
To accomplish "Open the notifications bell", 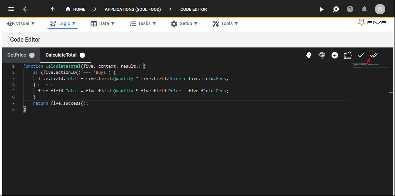I will tap(364, 9).
